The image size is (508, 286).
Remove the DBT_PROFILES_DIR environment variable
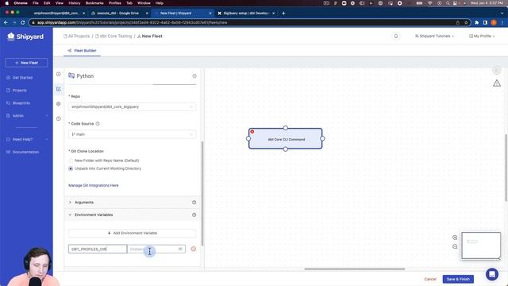click(x=194, y=249)
